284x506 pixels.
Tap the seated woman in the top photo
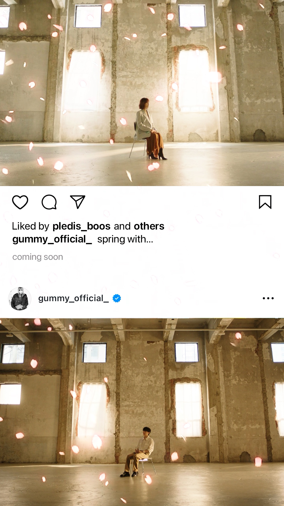click(150, 129)
